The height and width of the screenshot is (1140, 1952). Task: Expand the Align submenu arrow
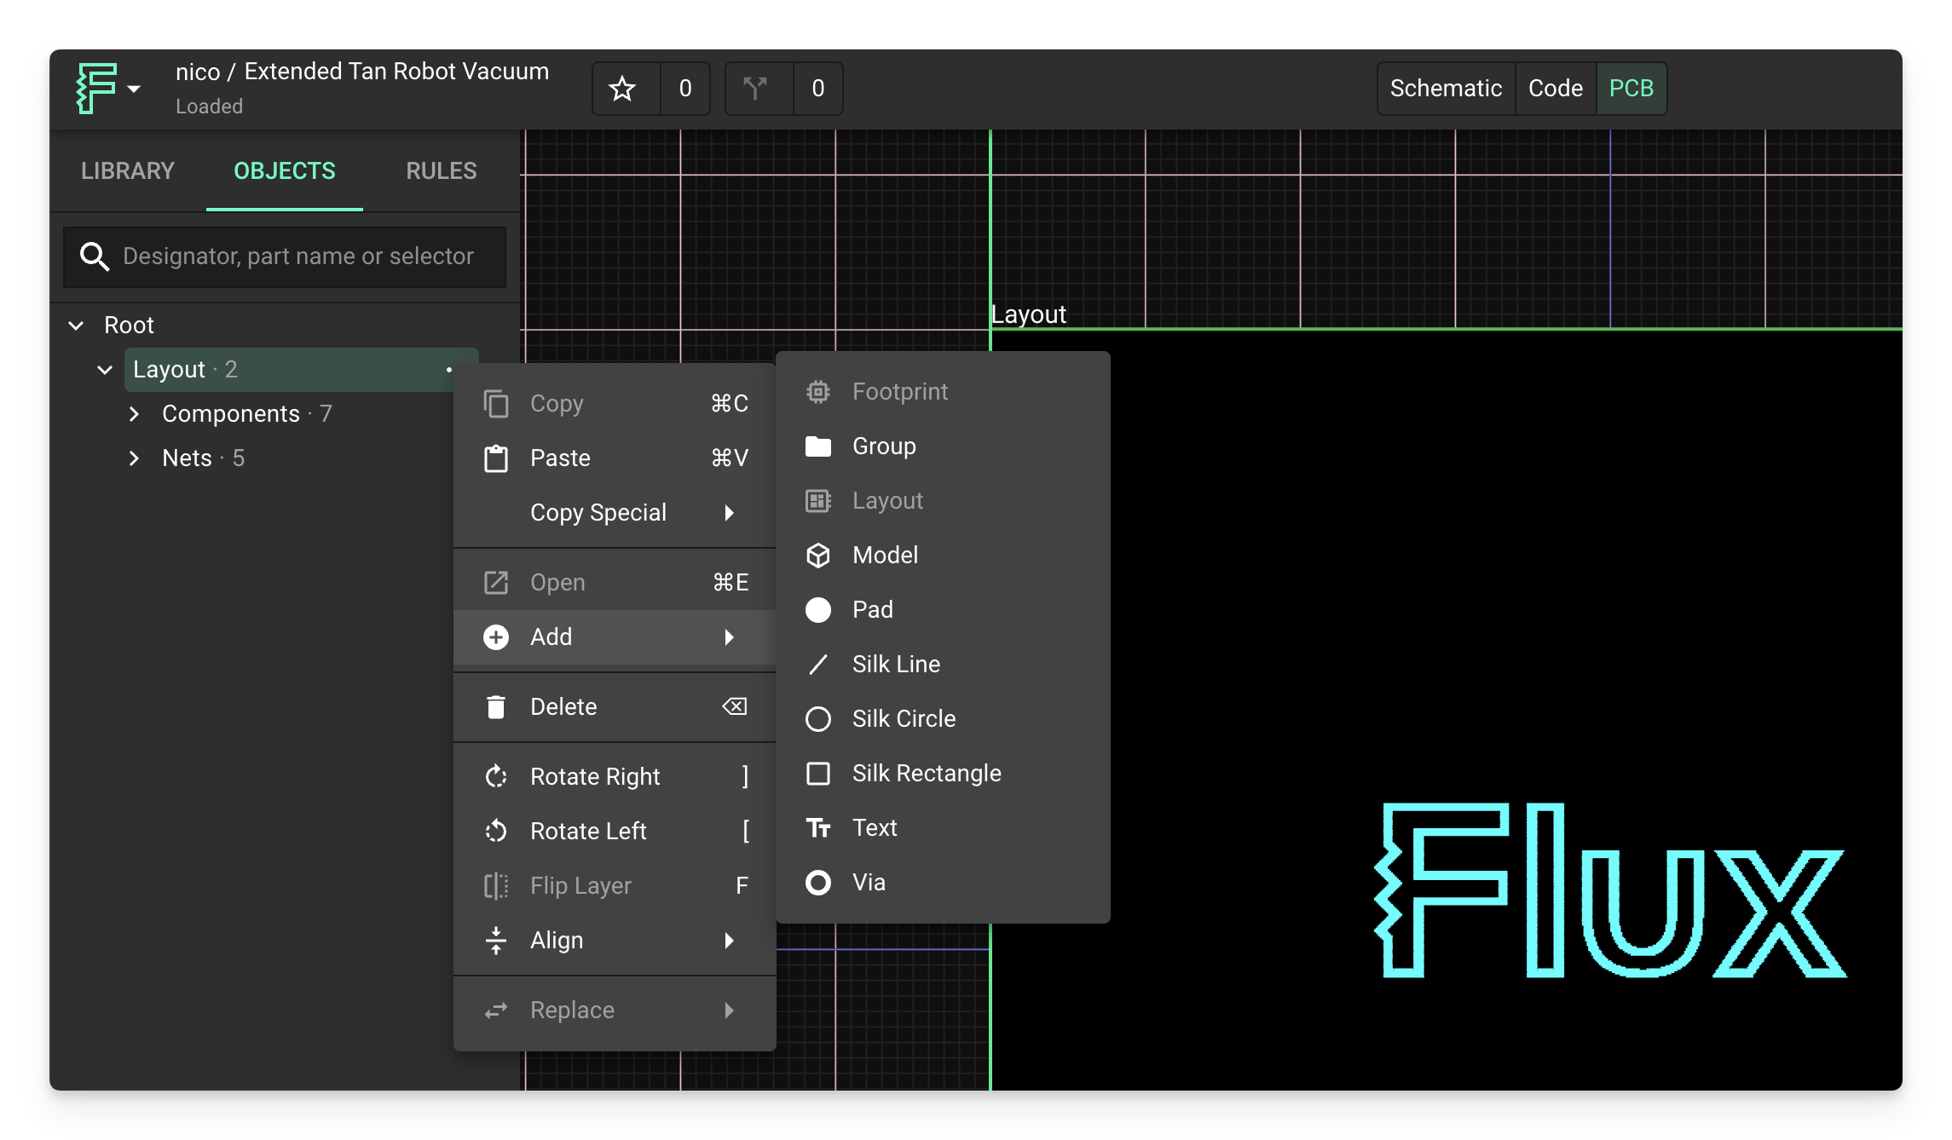[x=730, y=941]
